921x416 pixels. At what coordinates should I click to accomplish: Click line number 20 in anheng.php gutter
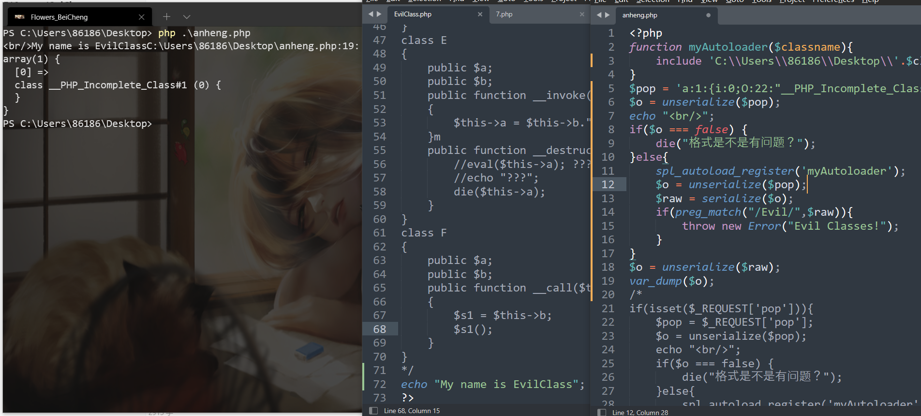click(608, 295)
